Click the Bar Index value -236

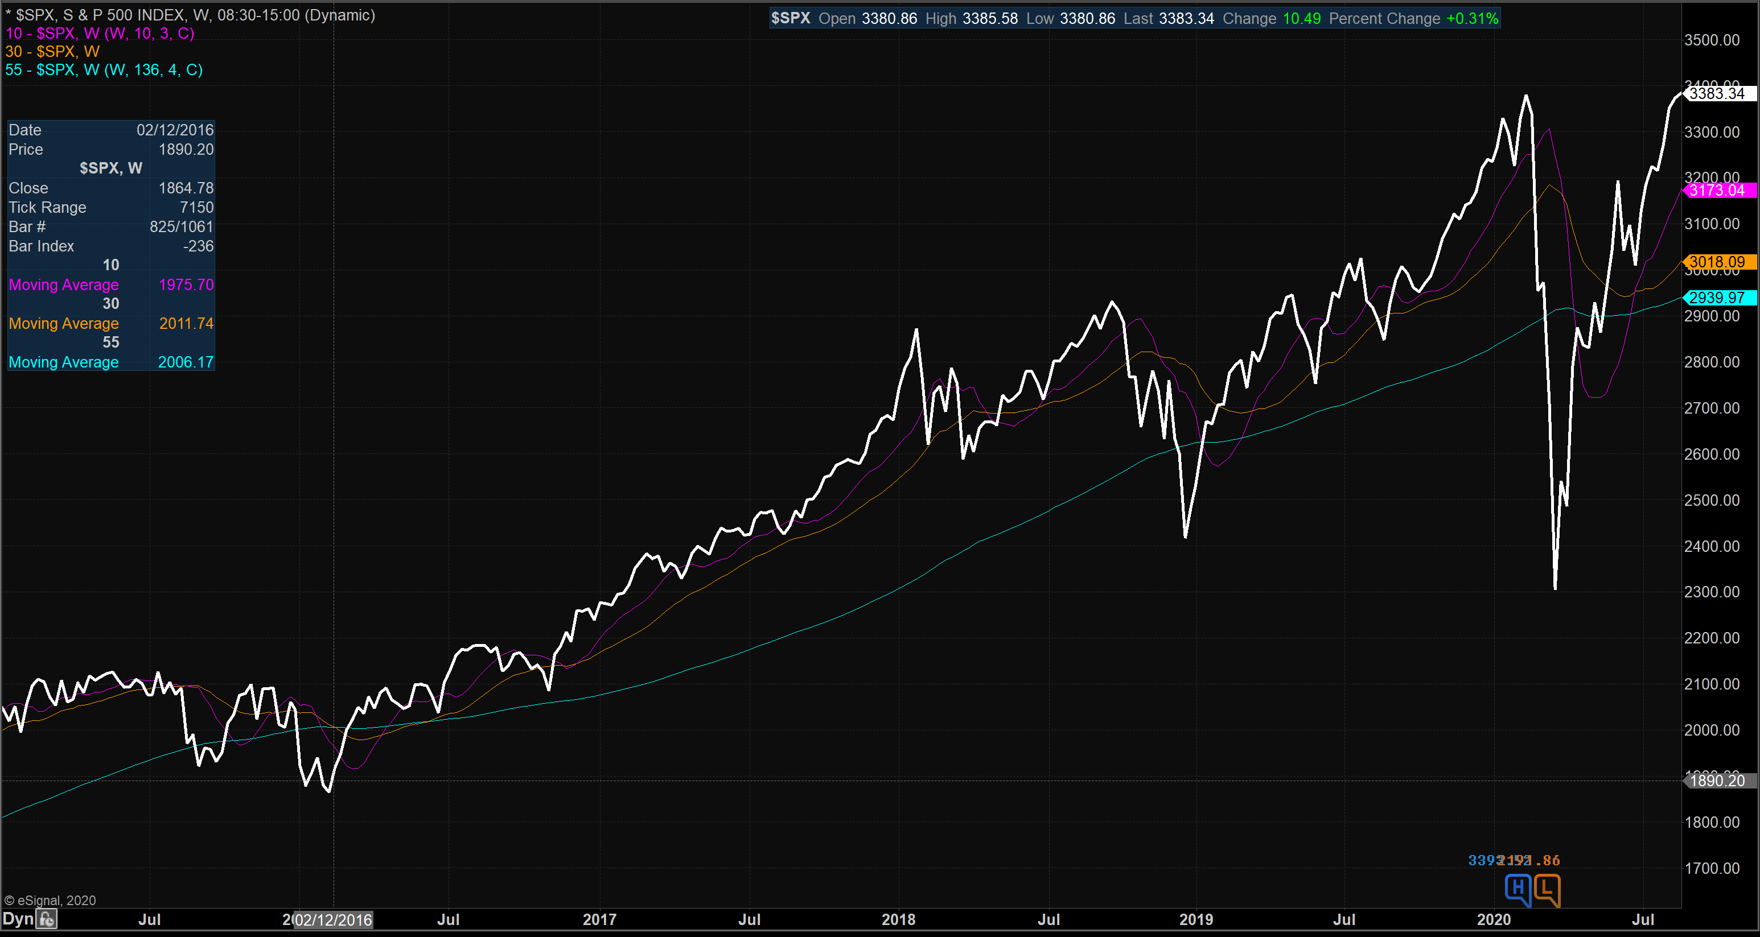[198, 246]
